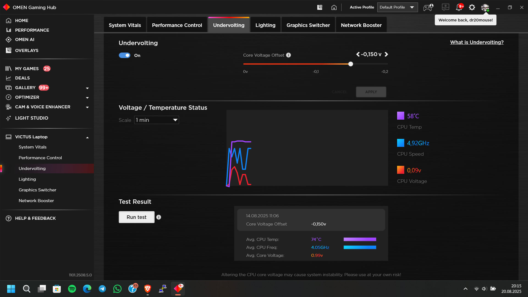
Task: Open the notifications bell
Action: coord(459,7)
